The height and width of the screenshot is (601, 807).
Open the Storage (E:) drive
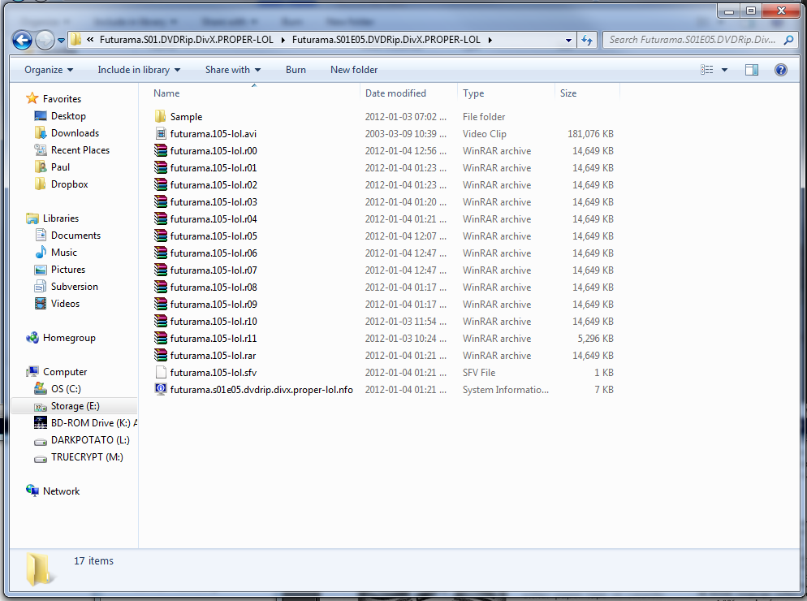coord(76,406)
